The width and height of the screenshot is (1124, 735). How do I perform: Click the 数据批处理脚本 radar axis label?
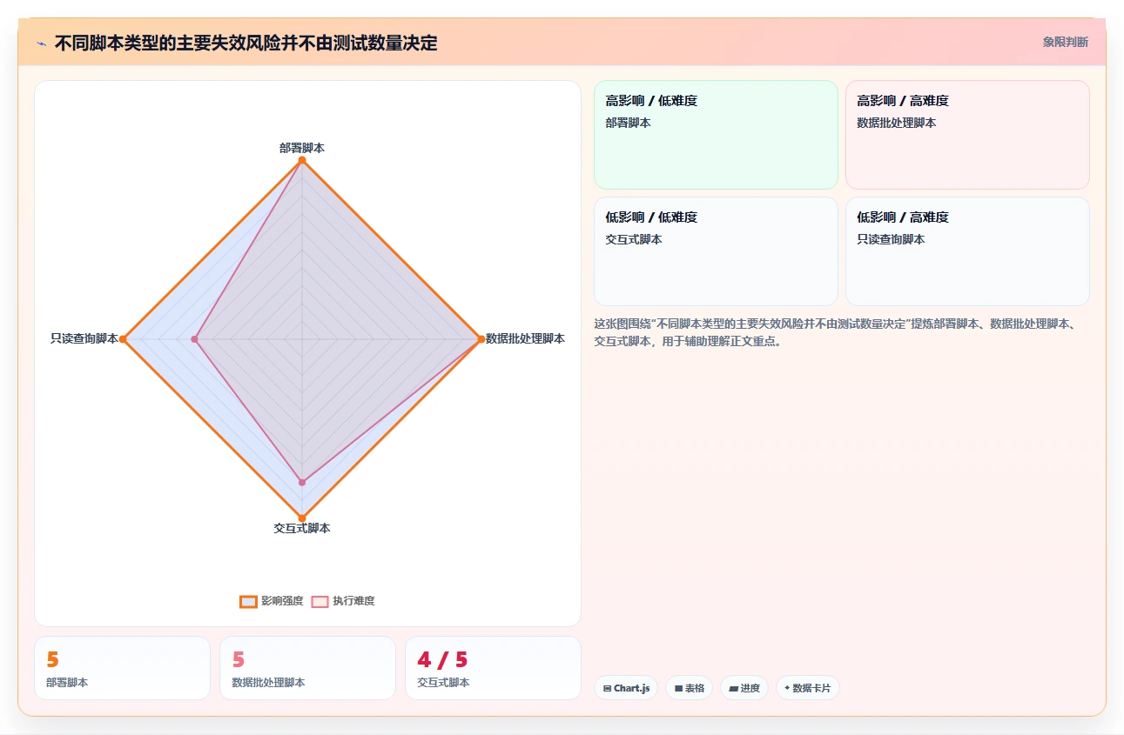coord(525,338)
